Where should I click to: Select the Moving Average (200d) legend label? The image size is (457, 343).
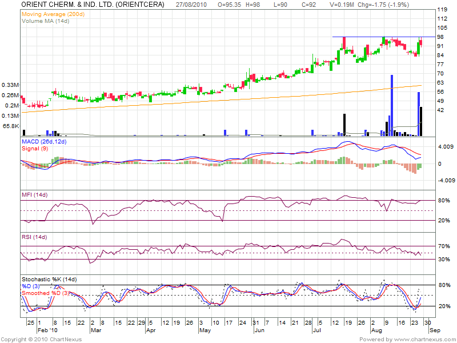coord(53,13)
